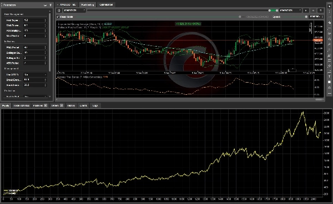Screen dimensions: 333x204
Task: Click the Speed slider handle
Action: point(306,17)
